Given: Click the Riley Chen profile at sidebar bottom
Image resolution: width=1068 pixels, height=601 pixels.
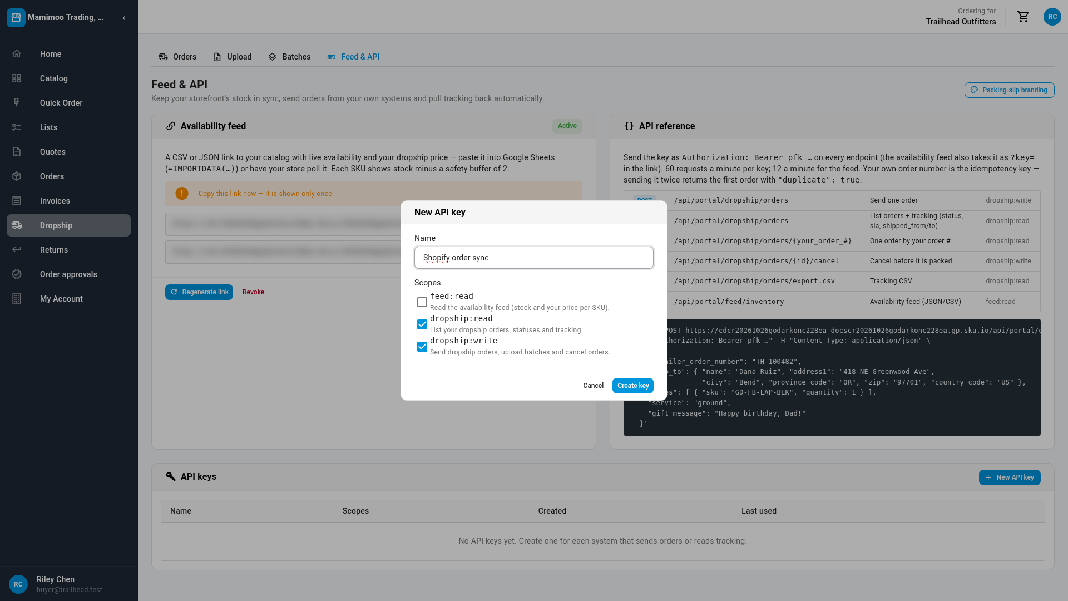Looking at the screenshot, I should [69, 584].
